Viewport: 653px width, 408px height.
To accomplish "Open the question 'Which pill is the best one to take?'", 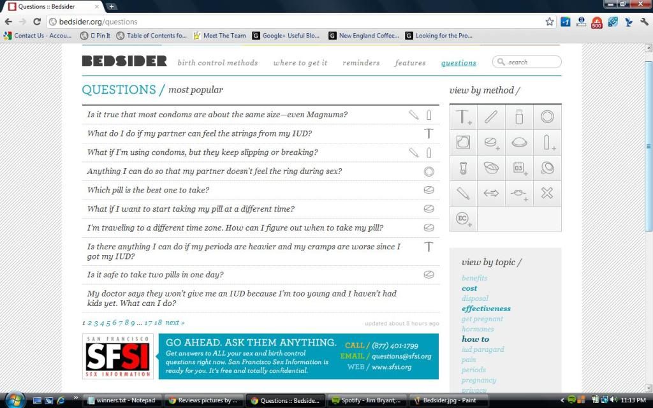I will [x=148, y=190].
